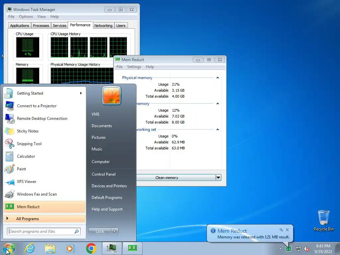The width and height of the screenshot is (340, 255).
Task: Collapse the Physical memory section
Action: coord(217,78)
